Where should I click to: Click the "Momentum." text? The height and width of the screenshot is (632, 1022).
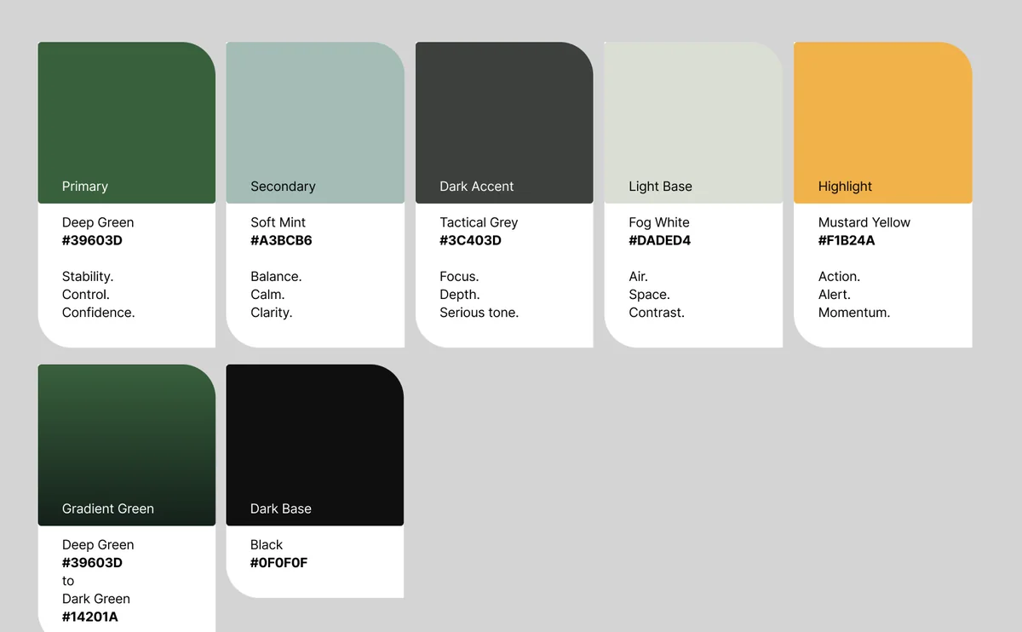pyautogui.click(x=854, y=313)
